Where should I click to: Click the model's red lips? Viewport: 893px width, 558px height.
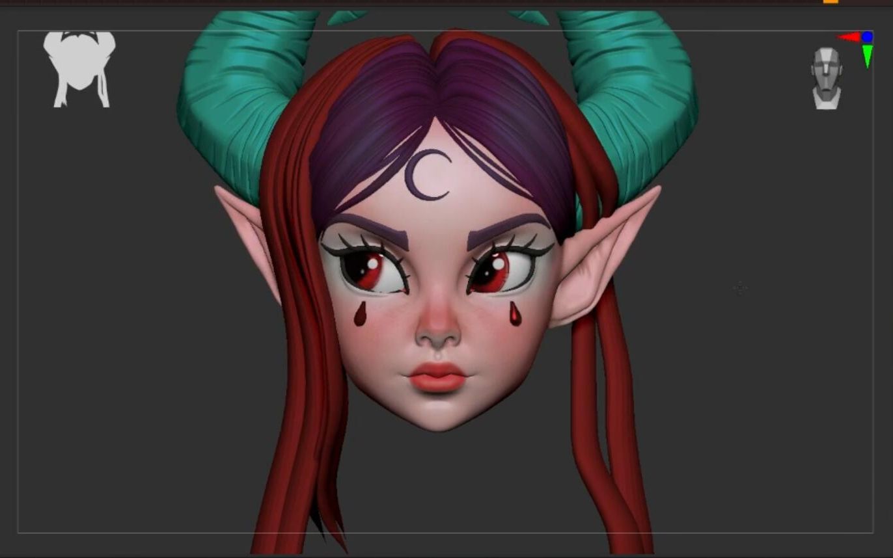click(x=437, y=377)
